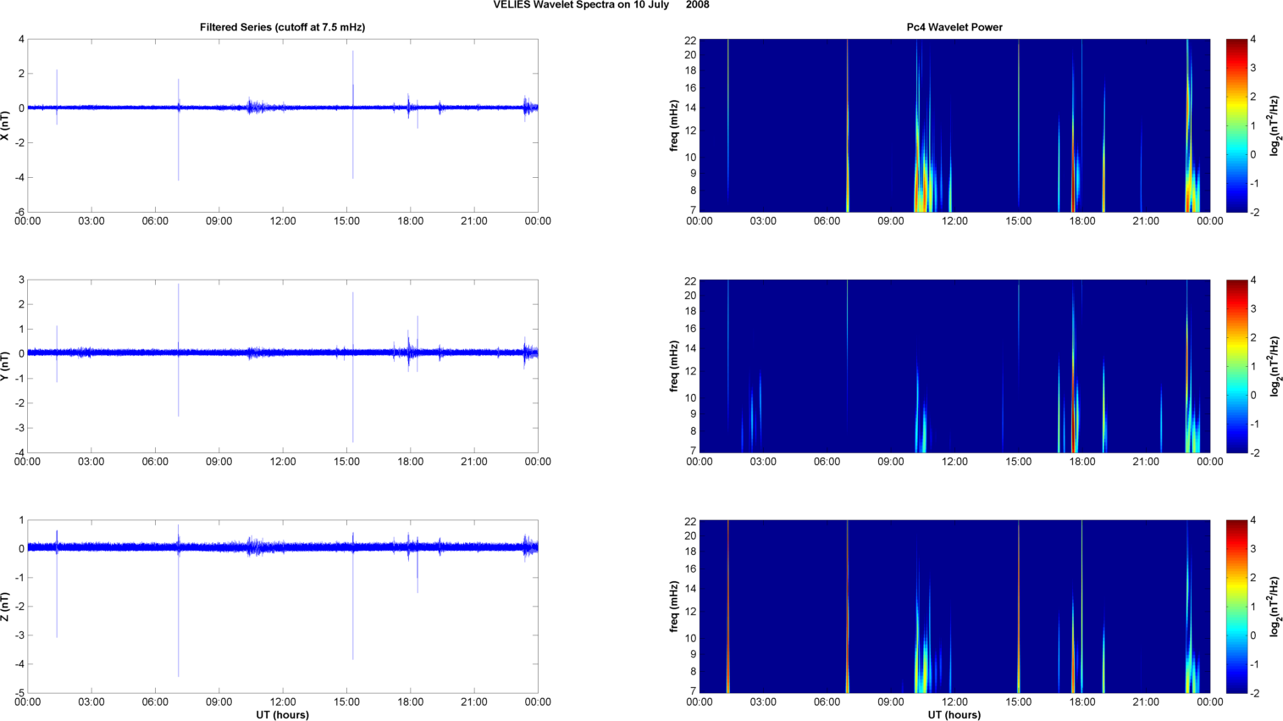Select the 'Y (nT)' axis label

pyautogui.click(x=5, y=366)
